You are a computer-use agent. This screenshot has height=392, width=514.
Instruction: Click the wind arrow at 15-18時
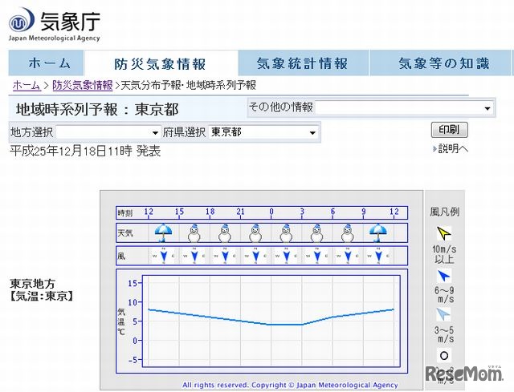click(194, 256)
